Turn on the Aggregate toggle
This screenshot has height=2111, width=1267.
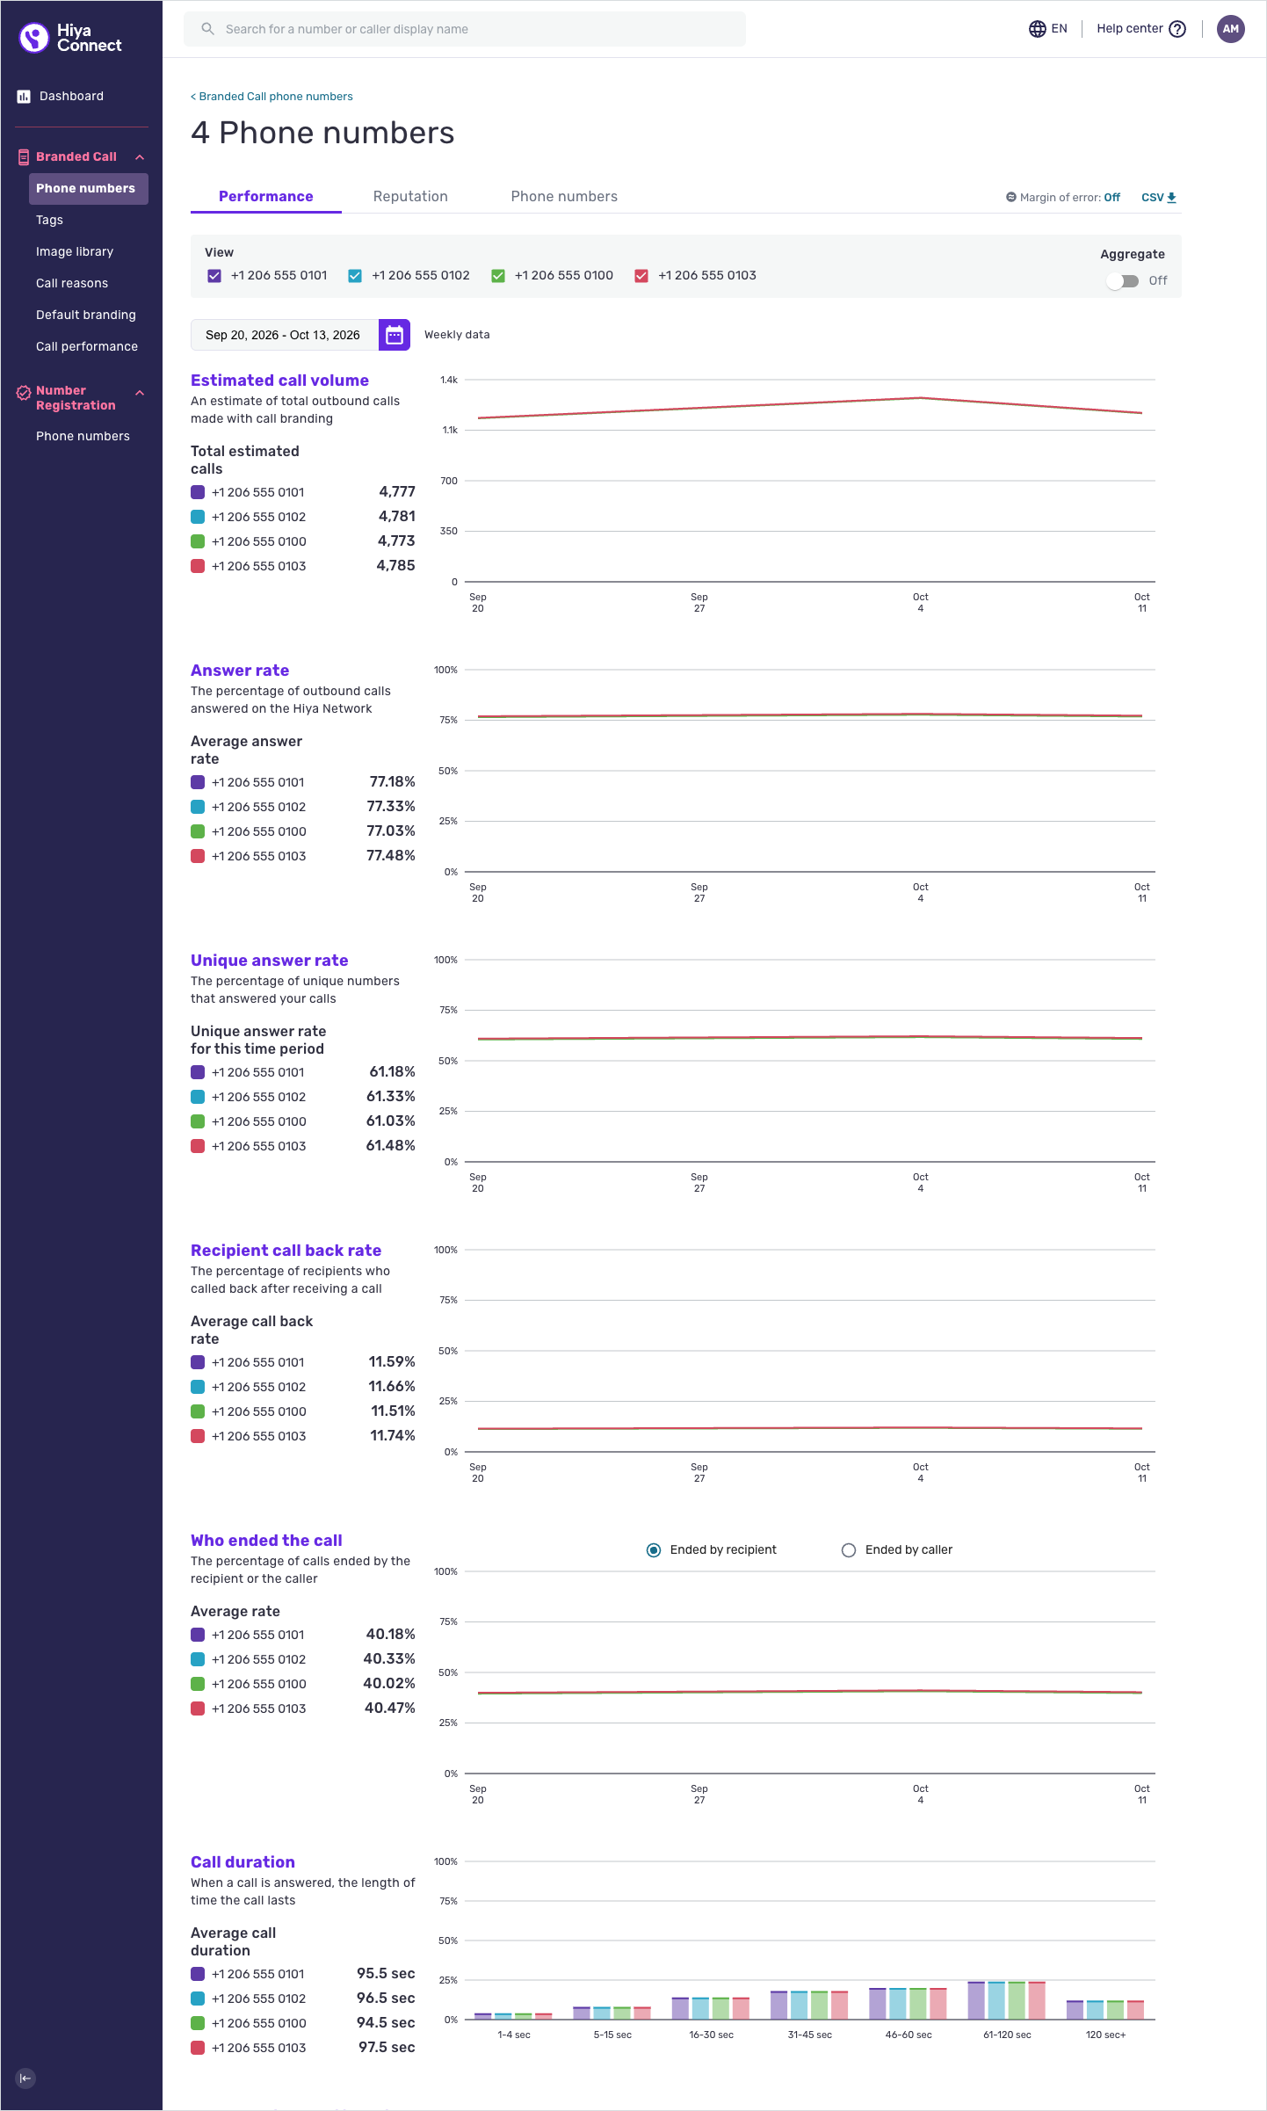point(1123,281)
